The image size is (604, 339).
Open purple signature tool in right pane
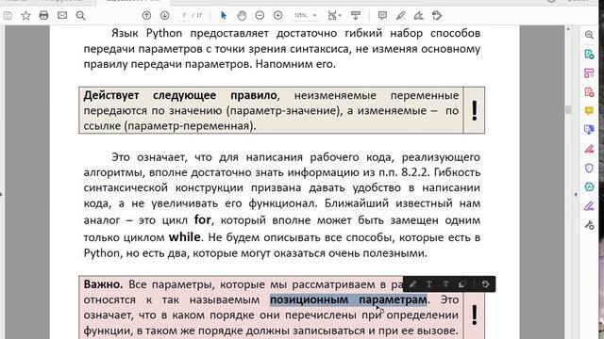(589, 206)
